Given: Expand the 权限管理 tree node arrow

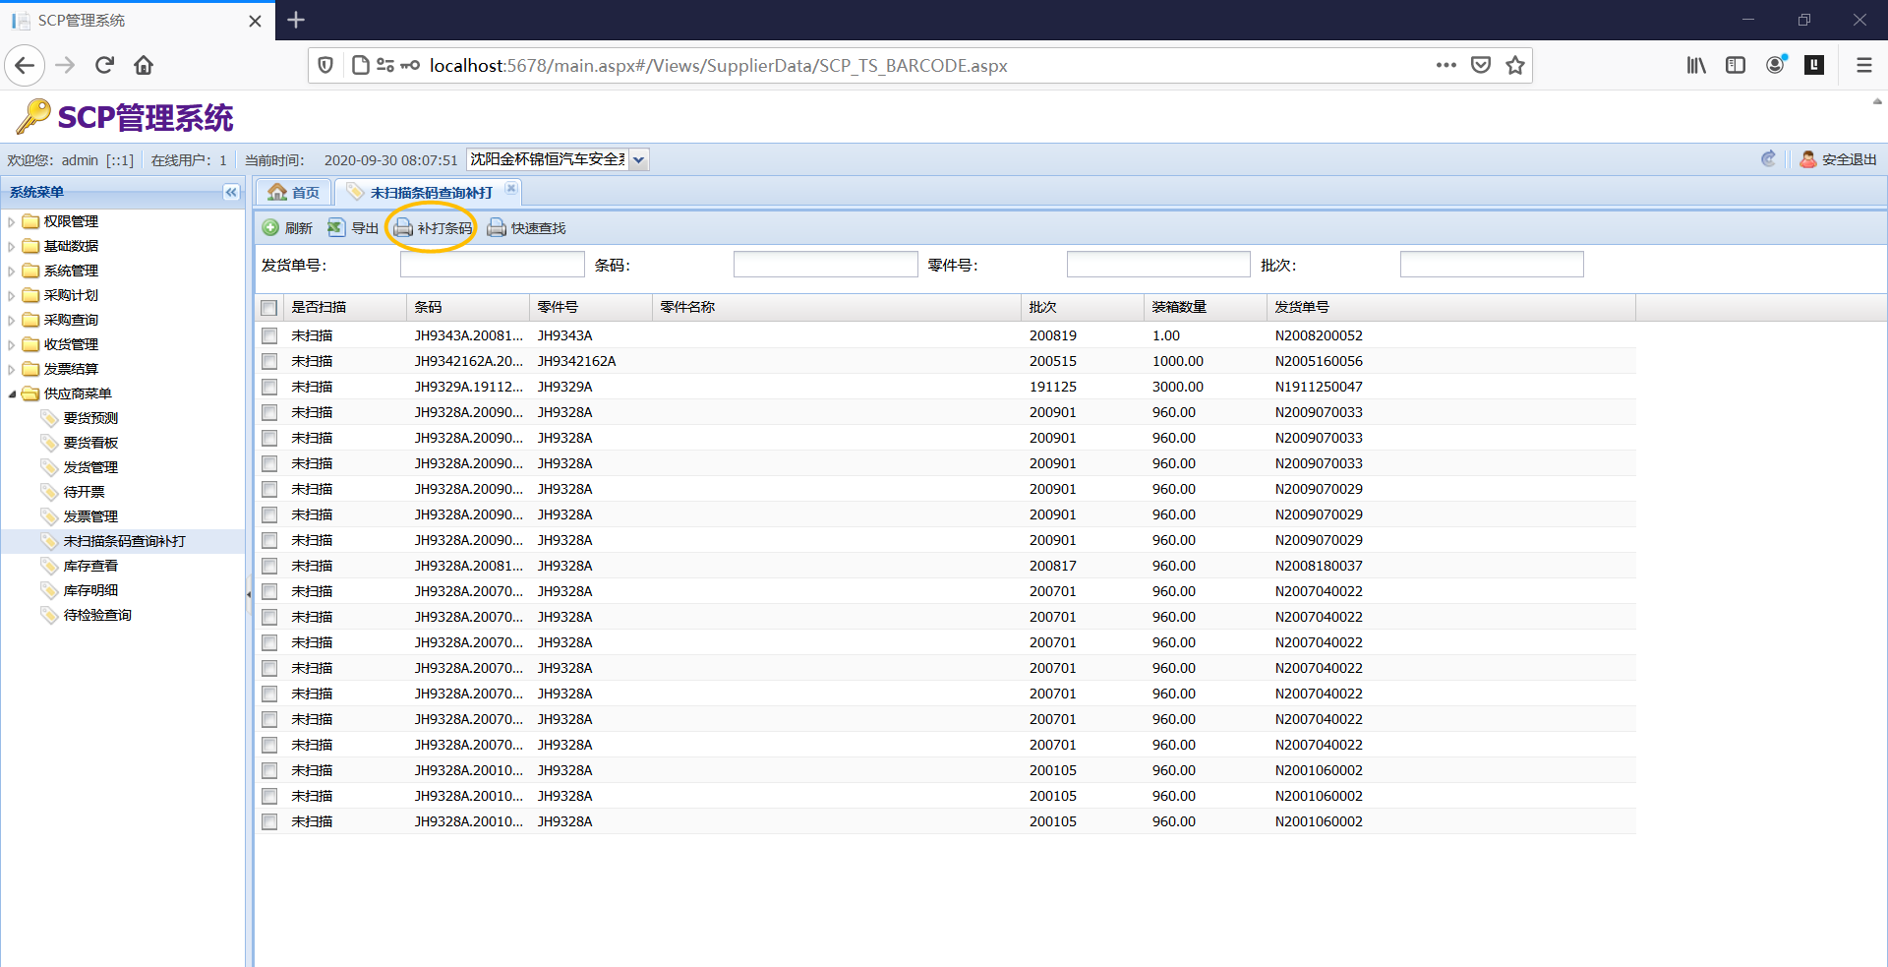Looking at the screenshot, I should click(12, 221).
